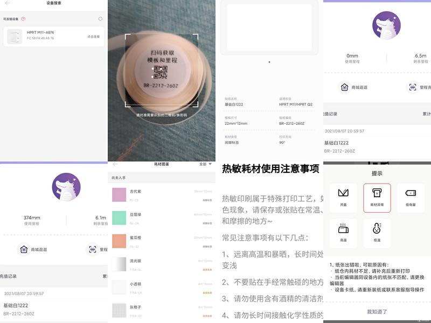
Task: Tap the scan icon on the 6.5m screen
Action: pos(413,87)
